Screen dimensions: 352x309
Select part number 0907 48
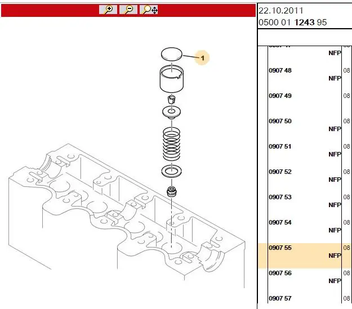[280, 71]
